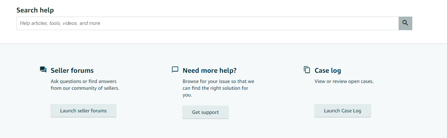Screen dimensions: 447x138
Task: Click the Launch Case Log button
Action: (343, 110)
